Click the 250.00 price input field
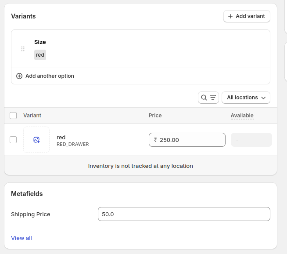The height and width of the screenshot is (254, 287). click(x=187, y=140)
